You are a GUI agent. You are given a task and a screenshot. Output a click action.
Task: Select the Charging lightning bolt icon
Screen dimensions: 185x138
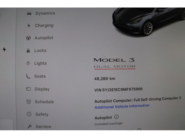pyautogui.click(x=29, y=26)
